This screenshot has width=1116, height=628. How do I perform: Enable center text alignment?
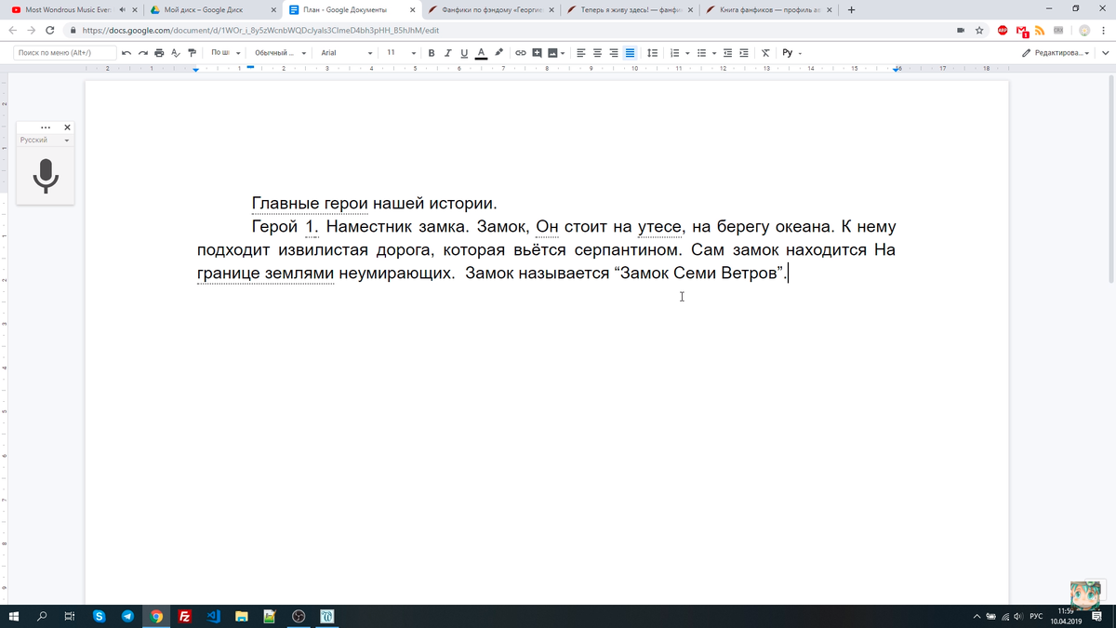tap(596, 53)
